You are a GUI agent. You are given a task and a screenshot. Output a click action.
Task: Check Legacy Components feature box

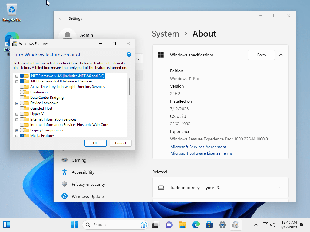pyautogui.click(x=22, y=130)
